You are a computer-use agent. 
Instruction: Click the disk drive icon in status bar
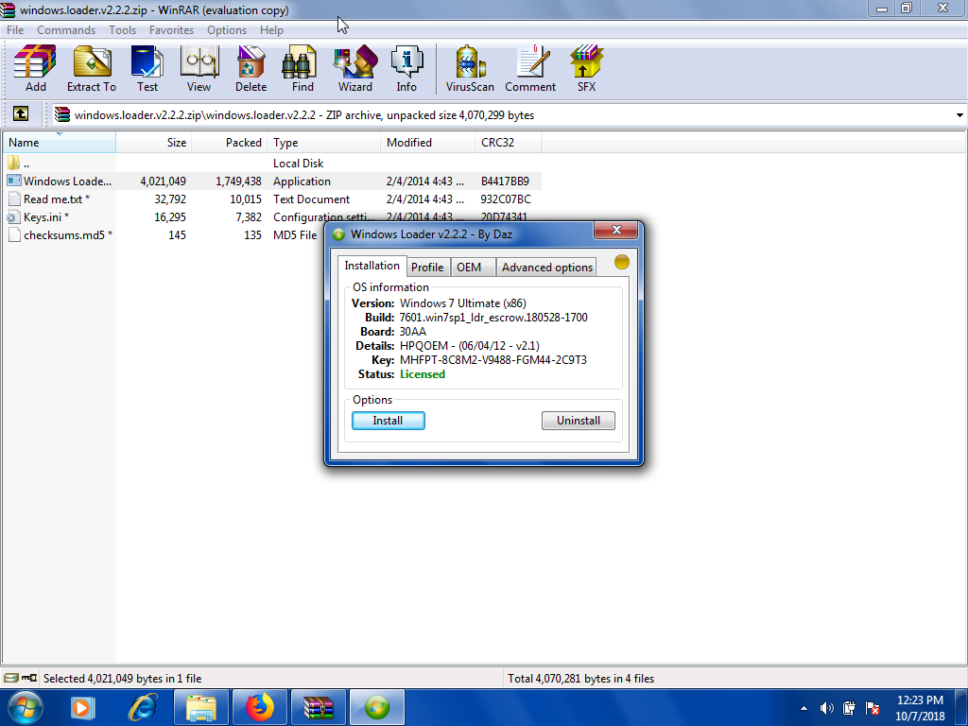click(10, 677)
